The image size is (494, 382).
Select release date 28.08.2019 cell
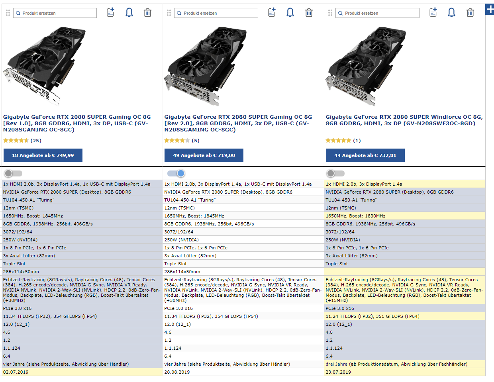click(x=243, y=372)
